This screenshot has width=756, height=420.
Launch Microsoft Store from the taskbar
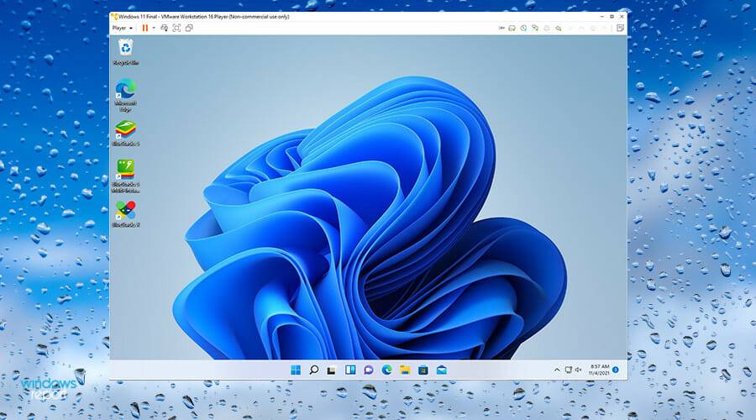coord(423,370)
